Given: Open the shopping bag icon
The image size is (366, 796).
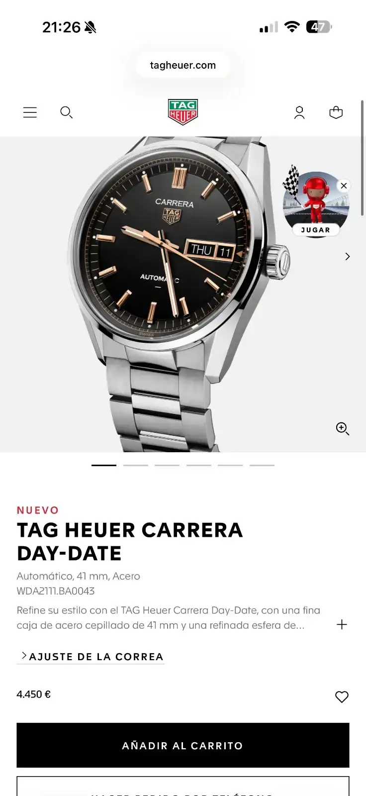Looking at the screenshot, I should click(x=336, y=112).
